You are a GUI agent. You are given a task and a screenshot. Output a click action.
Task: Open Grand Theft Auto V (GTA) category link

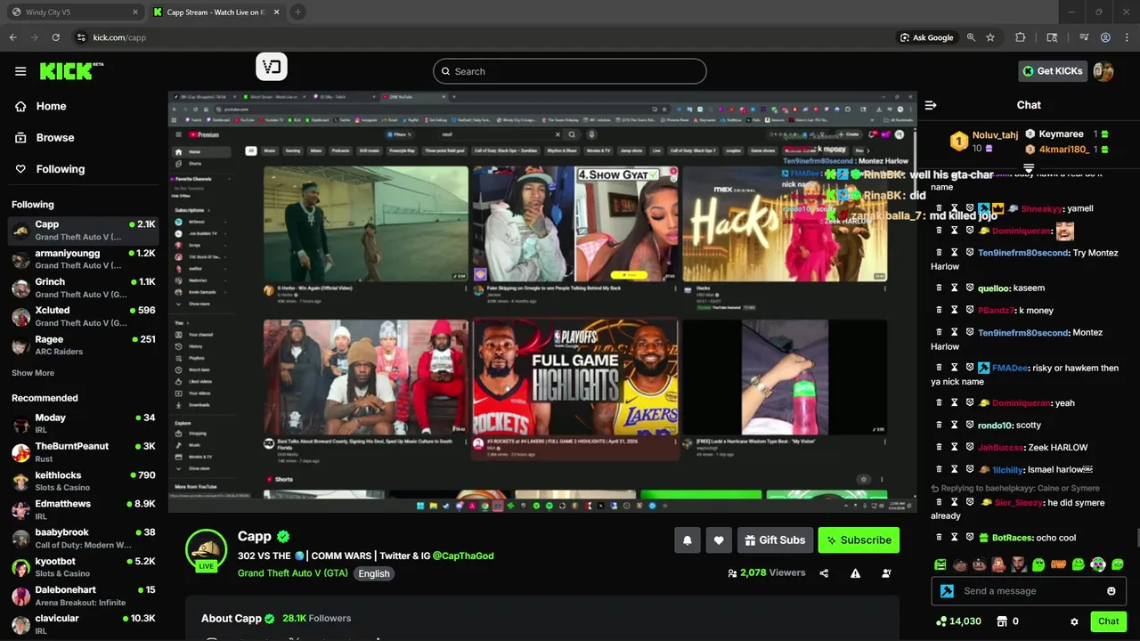pyautogui.click(x=292, y=573)
